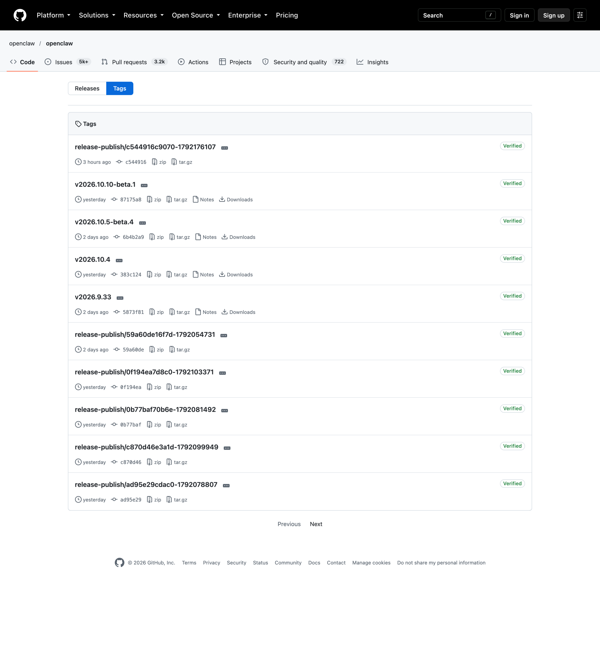
Task: Open tag v2026.10.10-beta.1
Action: 105,185
